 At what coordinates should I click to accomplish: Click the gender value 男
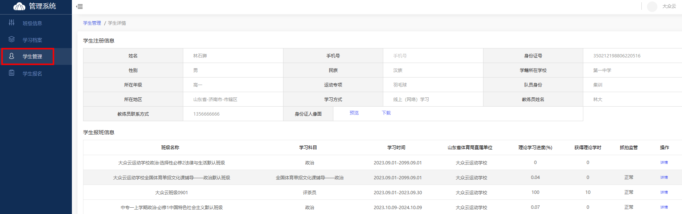click(x=196, y=70)
